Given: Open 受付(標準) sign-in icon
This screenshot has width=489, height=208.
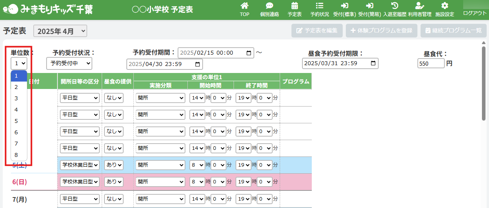Looking at the screenshot, I should [344, 6].
